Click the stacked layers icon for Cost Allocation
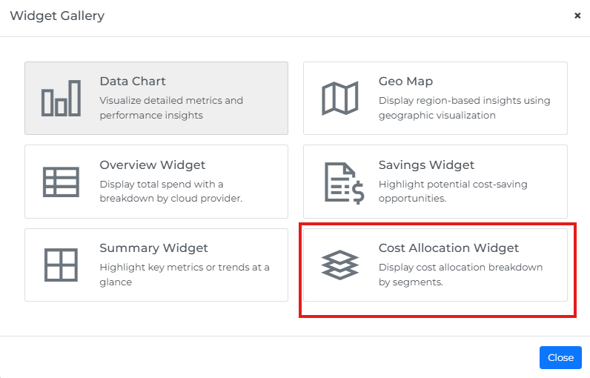The height and width of the screenshot is (378, 590). (x=339, y=265)
